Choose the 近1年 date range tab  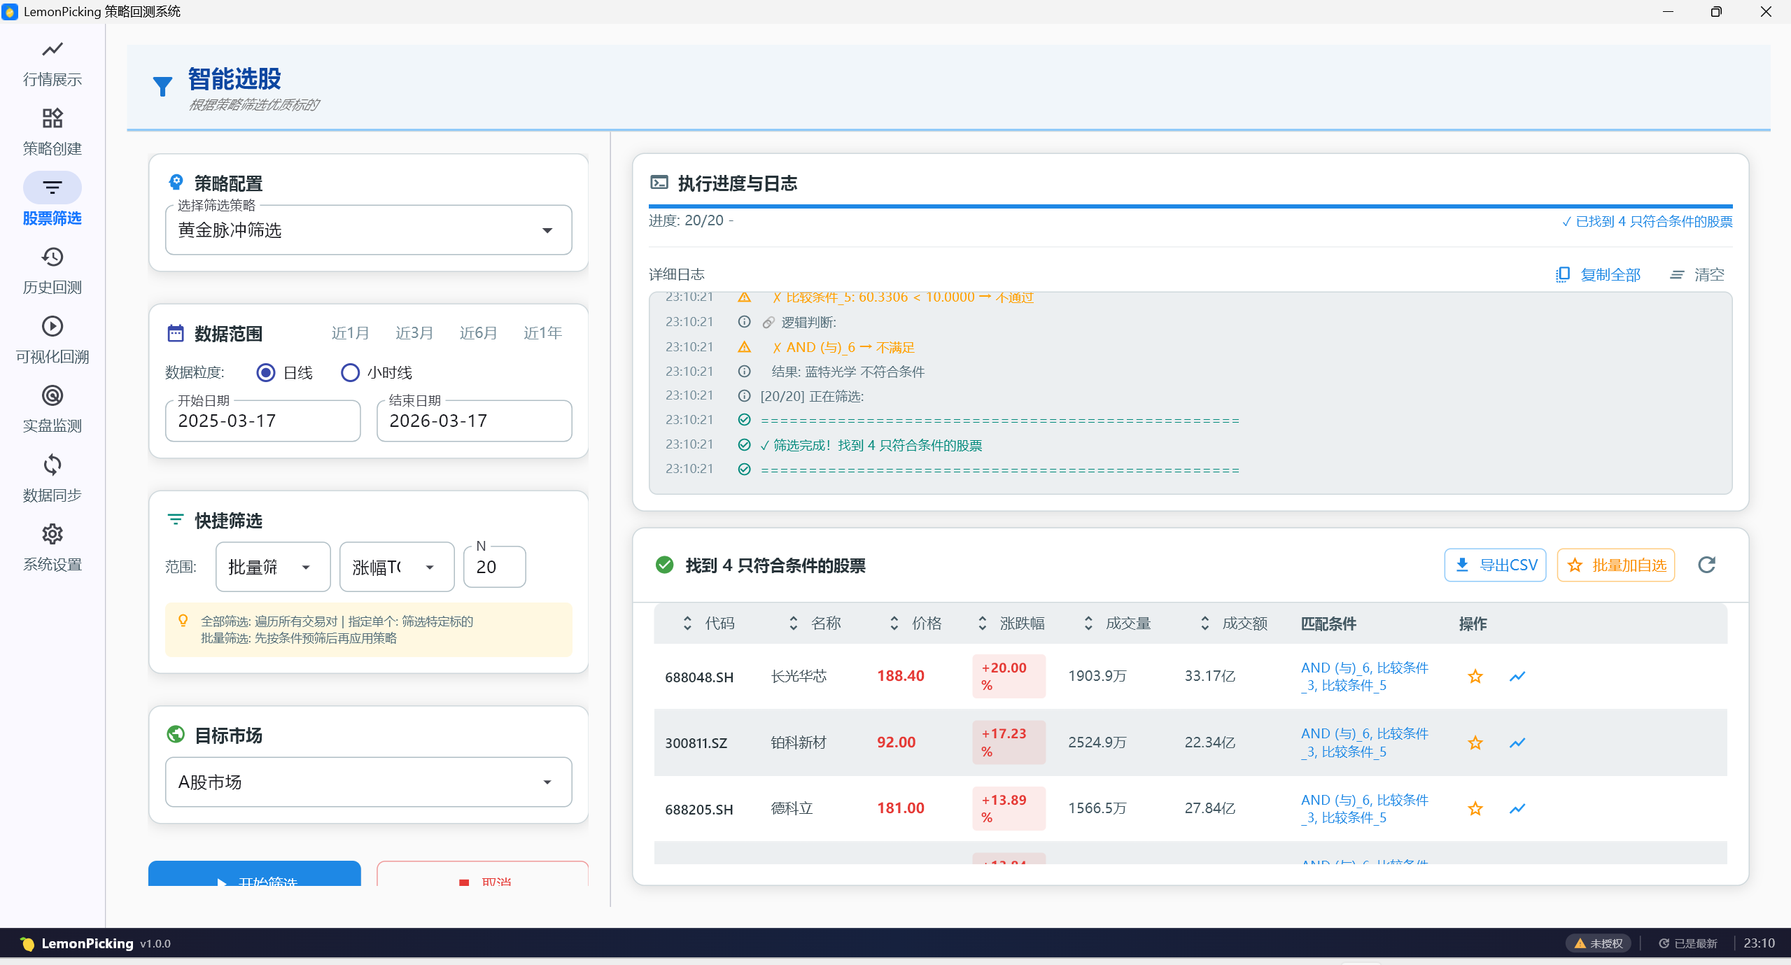[542, 333]
